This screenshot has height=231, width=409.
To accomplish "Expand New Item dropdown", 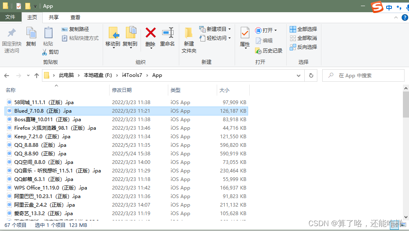I will (x=229, y=29).
